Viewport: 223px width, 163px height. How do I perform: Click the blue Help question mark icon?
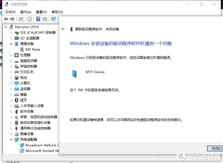click(x=38, y=19)
